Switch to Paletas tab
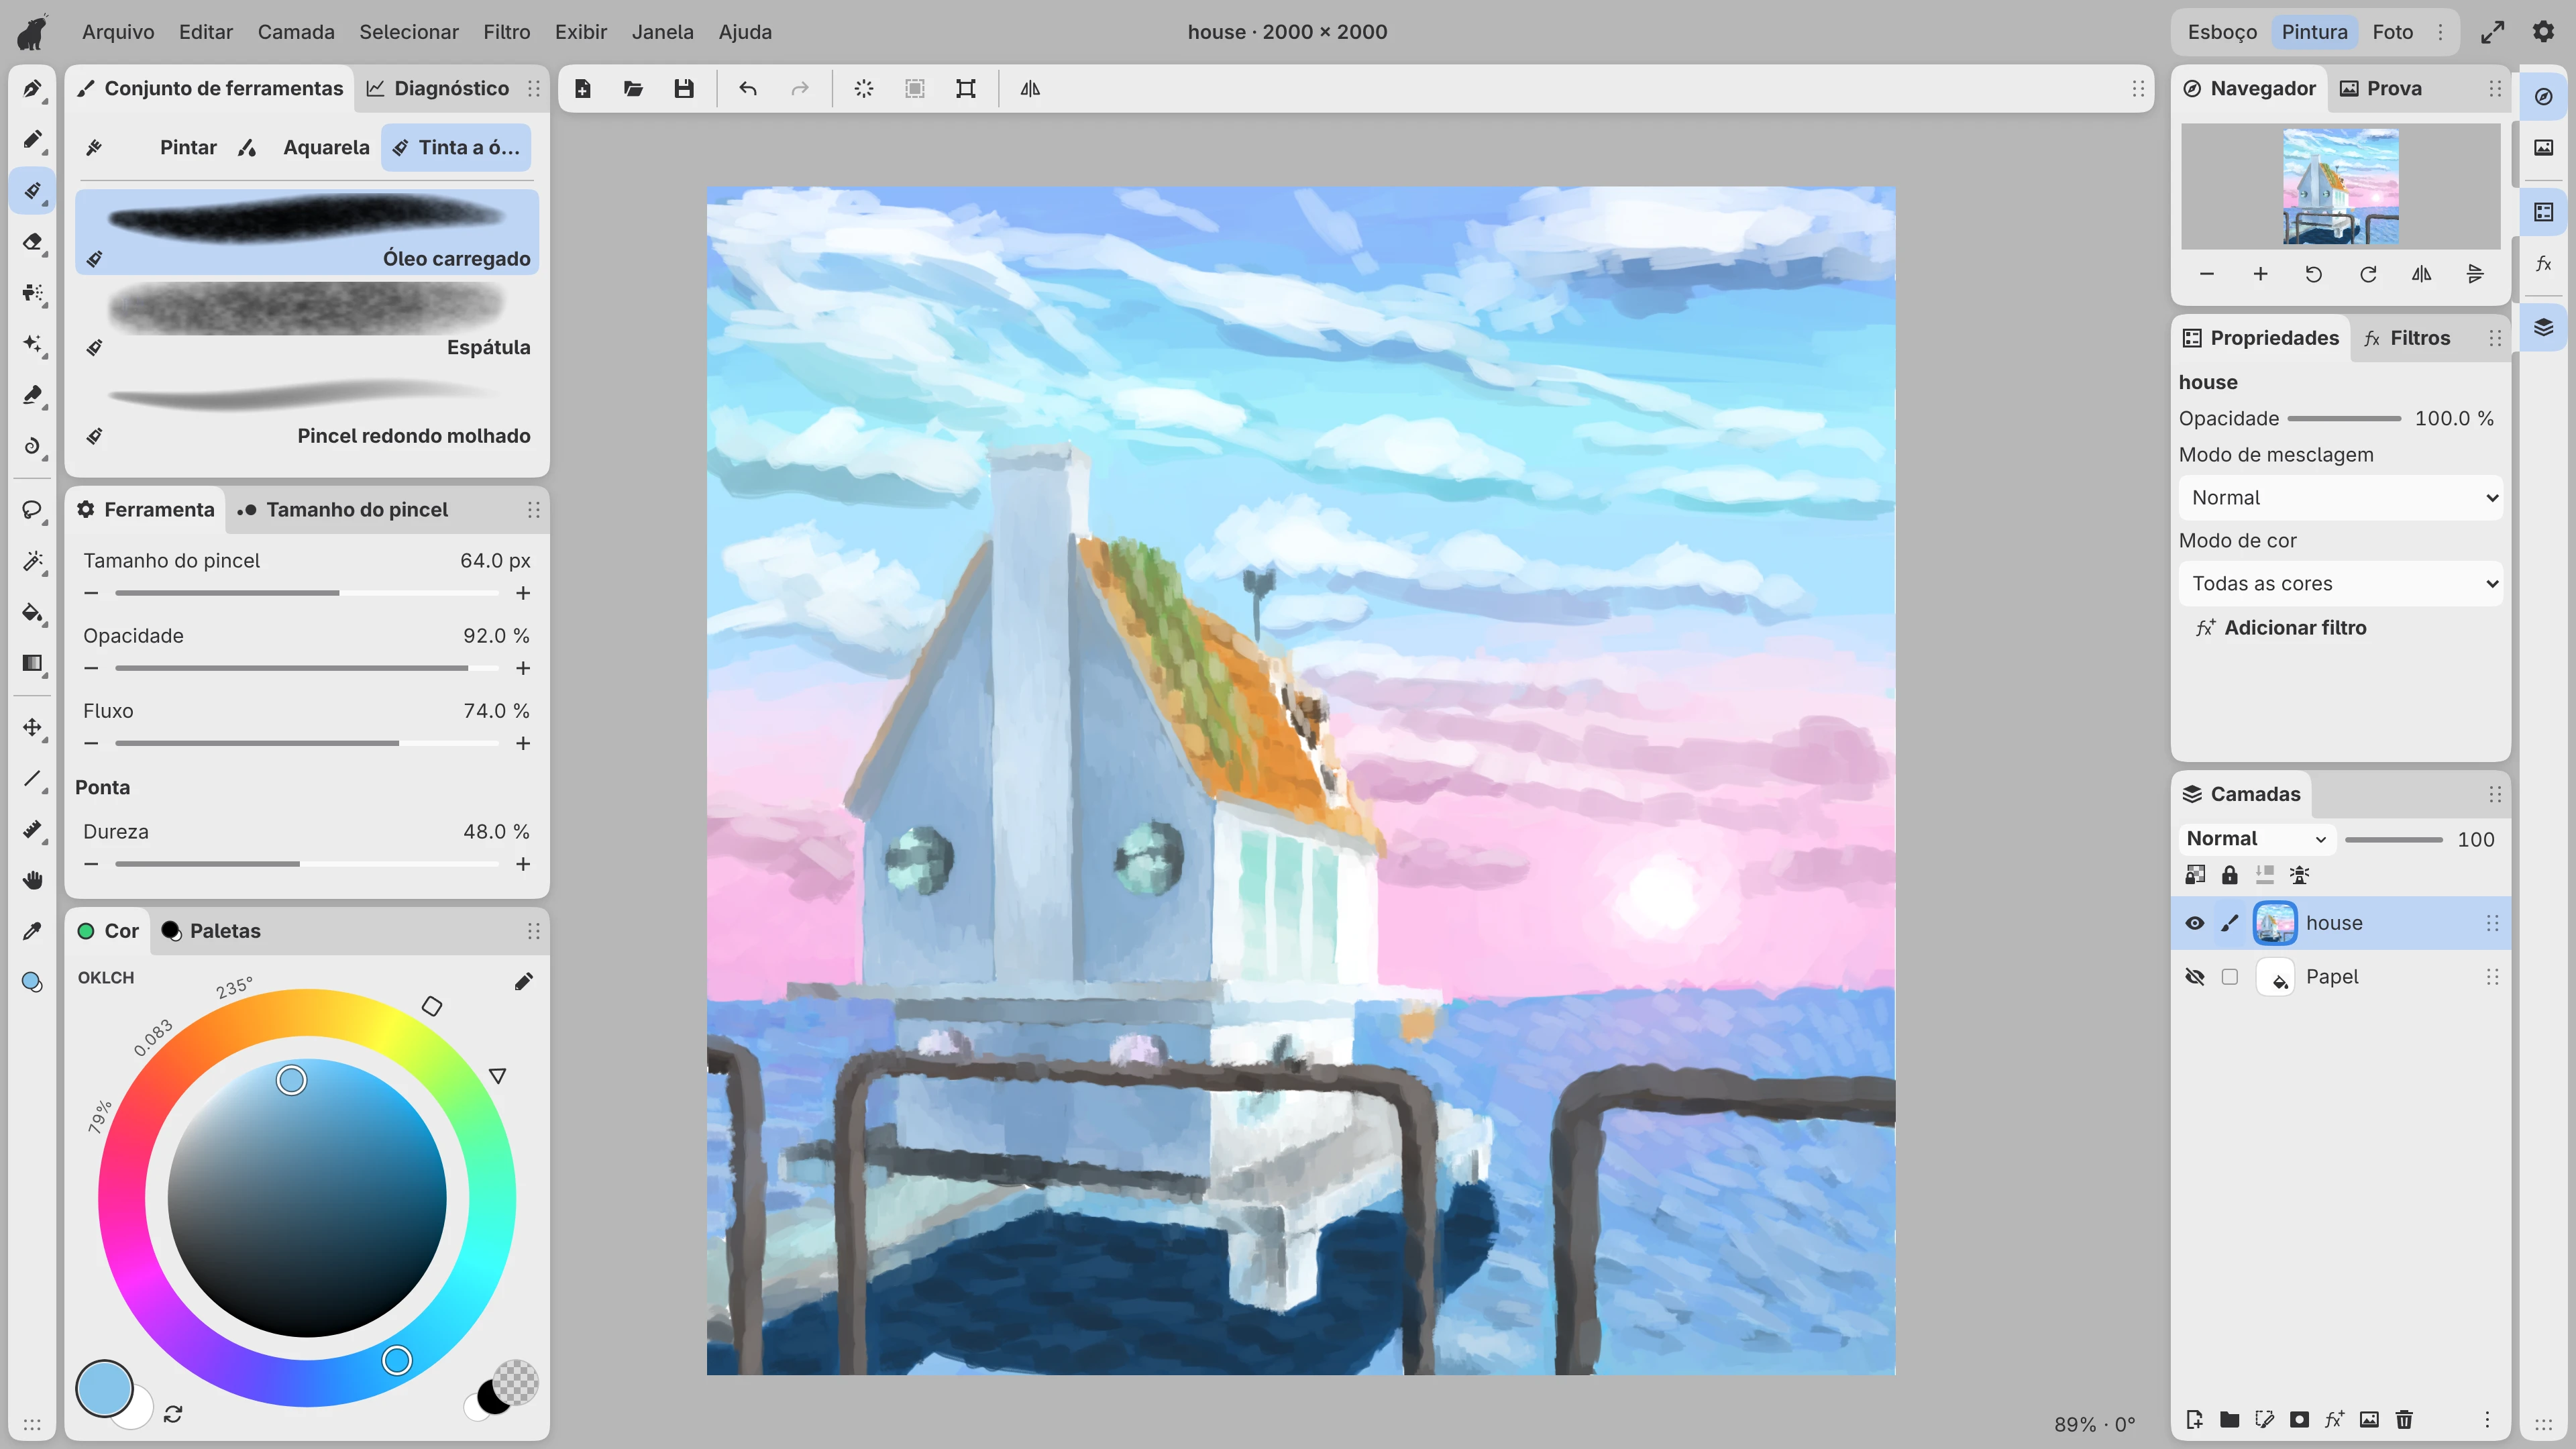Image resolution: width=2576 pixels, height=1449 pixels. pyautogui.click(x=211, y=931)
